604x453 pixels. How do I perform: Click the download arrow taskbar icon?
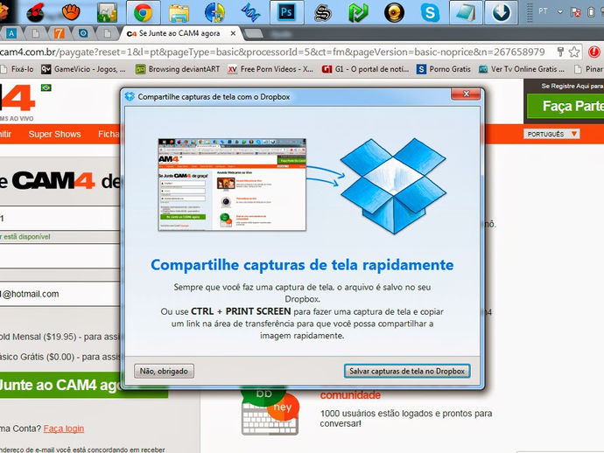[502, 12]
